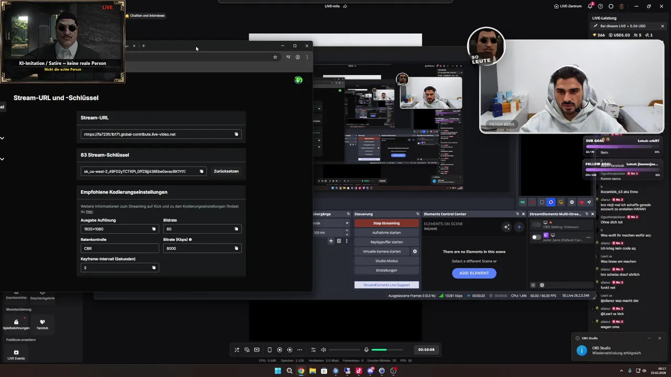Open new tab in Chrome window

coord(143,46)
